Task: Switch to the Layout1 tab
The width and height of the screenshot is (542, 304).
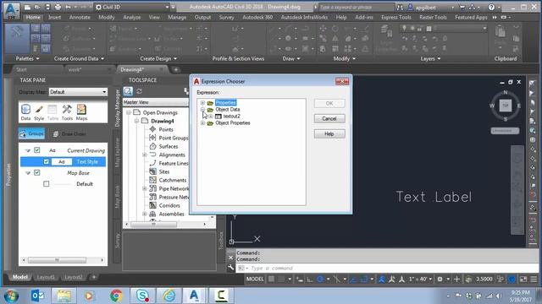Action: (x=46, y=277)
